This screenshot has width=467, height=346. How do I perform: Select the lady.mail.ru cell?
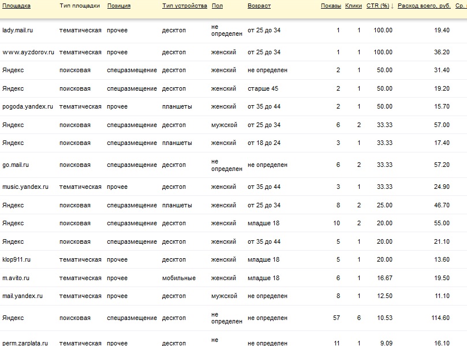click(17, 30)
